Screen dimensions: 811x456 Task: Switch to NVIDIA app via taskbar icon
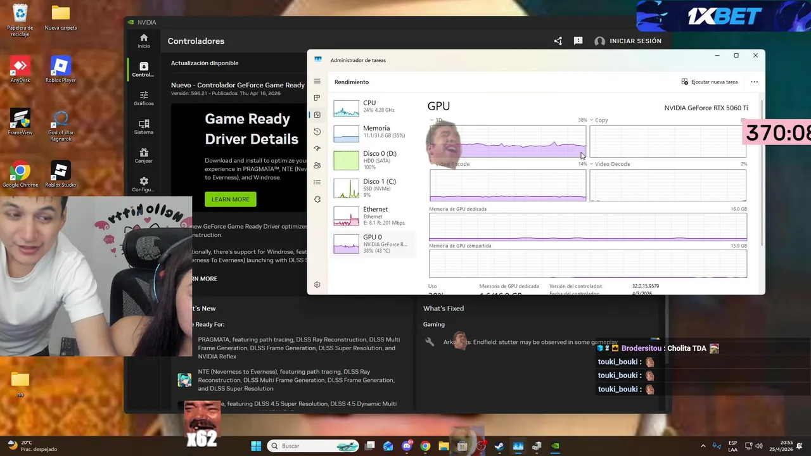555,446
